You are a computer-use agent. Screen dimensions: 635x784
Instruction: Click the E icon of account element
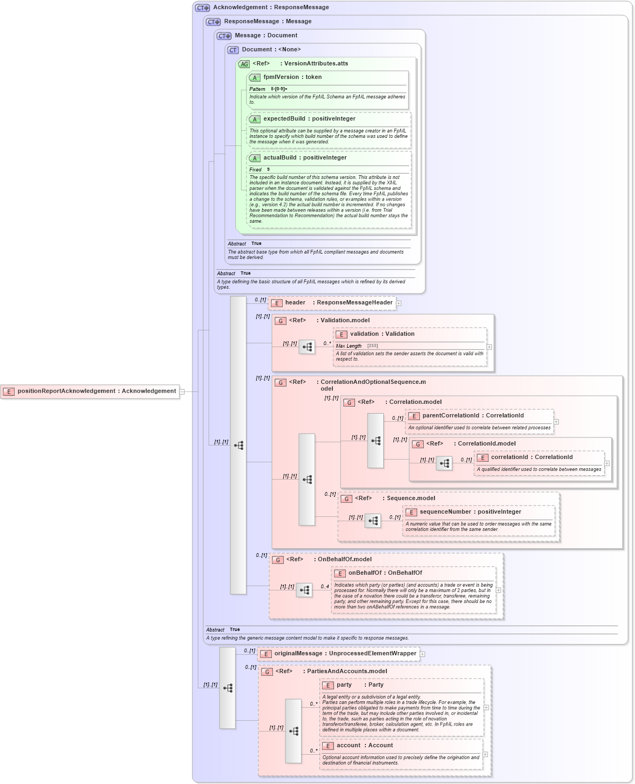[x=328, y=746]
